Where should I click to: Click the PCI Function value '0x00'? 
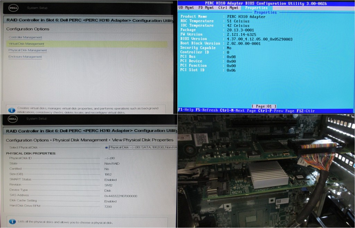[231, 66]
